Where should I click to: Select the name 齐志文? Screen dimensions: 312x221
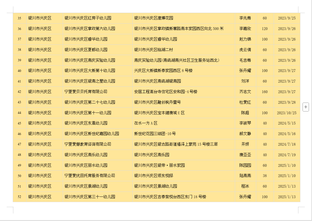pos(245,92)
